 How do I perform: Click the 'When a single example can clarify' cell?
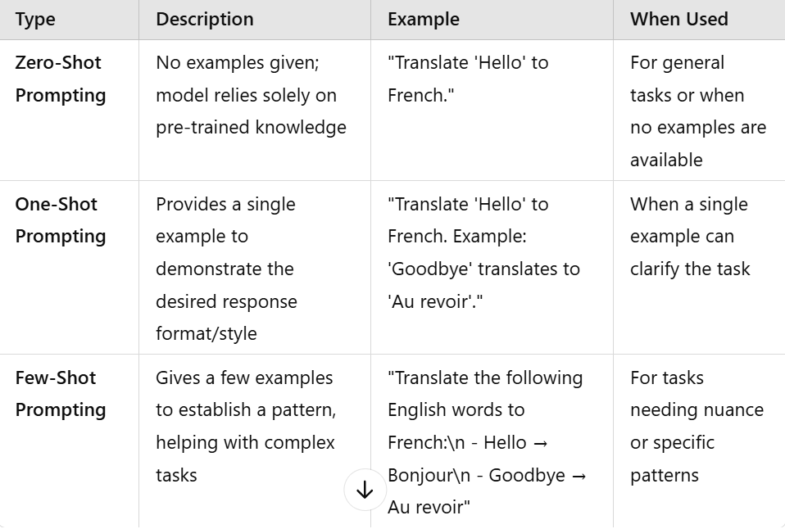[690, 236]
